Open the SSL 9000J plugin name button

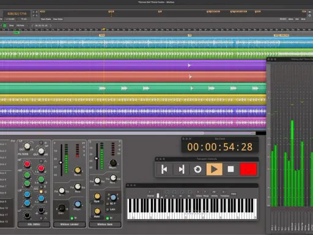tap(34, 225)
